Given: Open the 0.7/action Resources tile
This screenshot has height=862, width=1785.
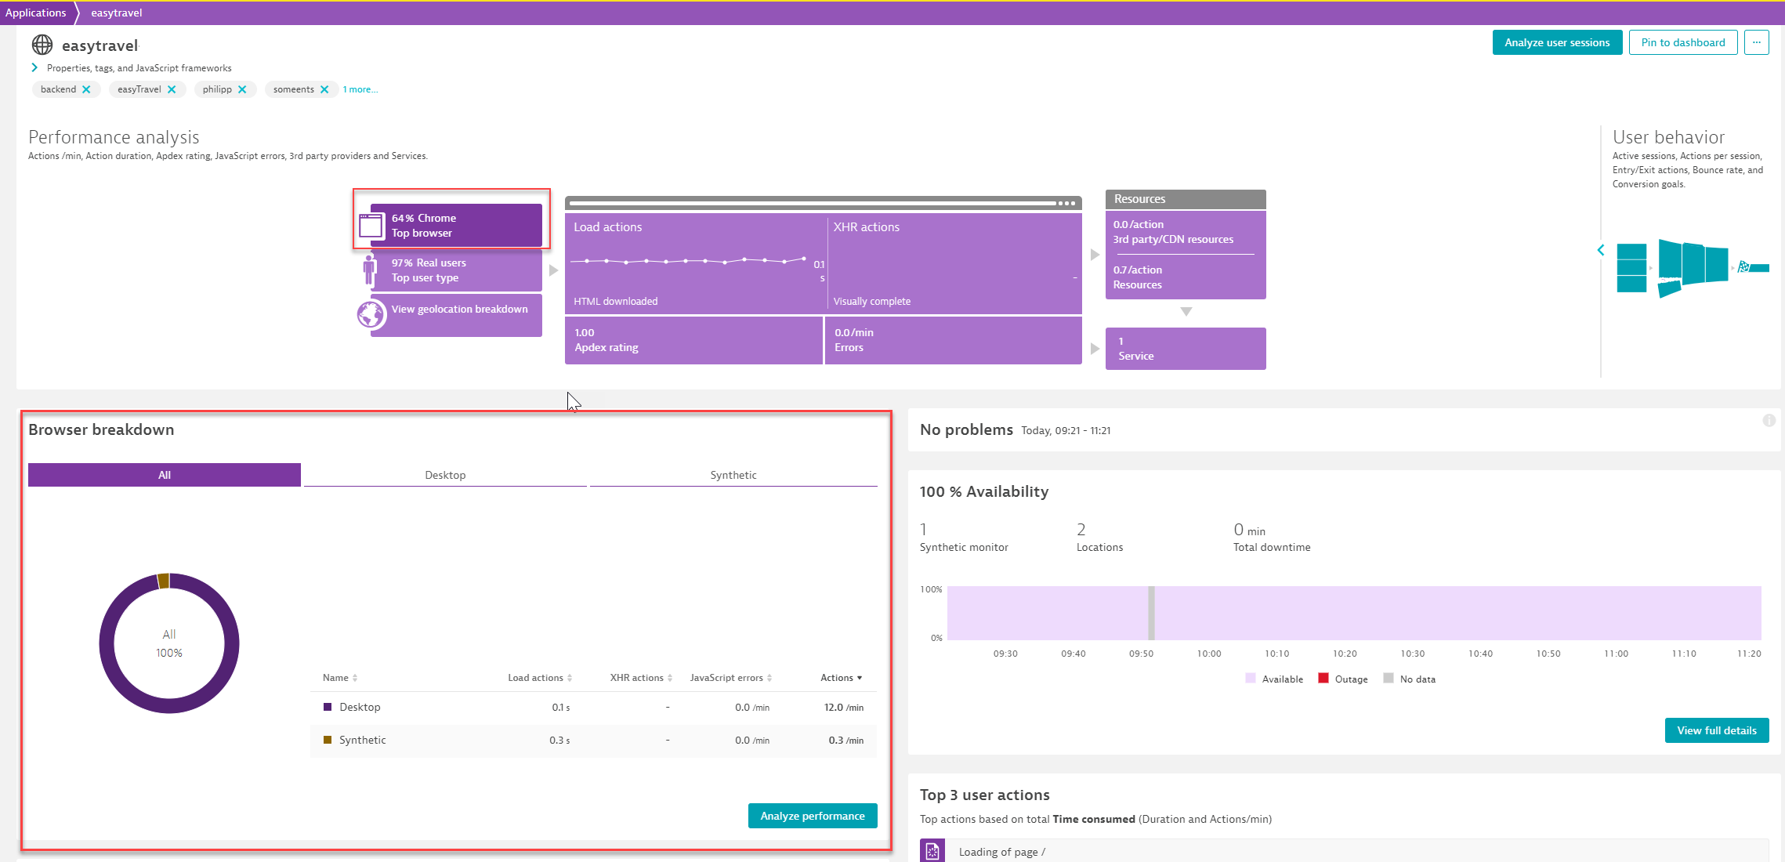Looking at the screenshot, I should (x=1186, y=277).
